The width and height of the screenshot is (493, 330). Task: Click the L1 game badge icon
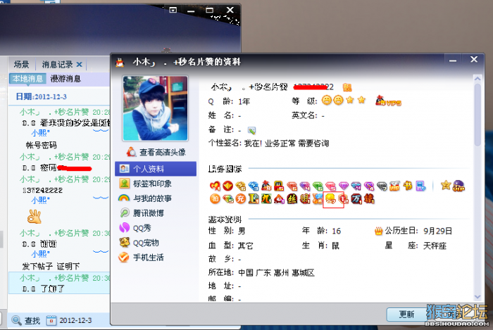point(254,198)
